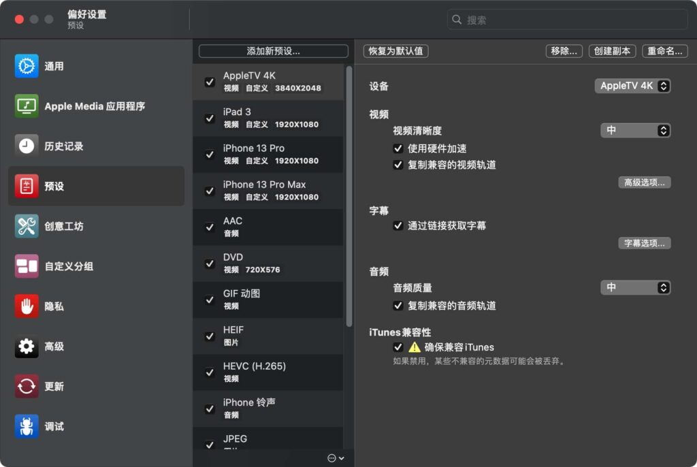Uncheck 确保兼容 iTunes

click(398, 347)
